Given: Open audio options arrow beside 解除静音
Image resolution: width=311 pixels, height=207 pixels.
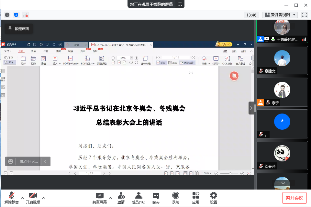Looking at the screenshot, I should pyautogui.click(x=22, y=198).
